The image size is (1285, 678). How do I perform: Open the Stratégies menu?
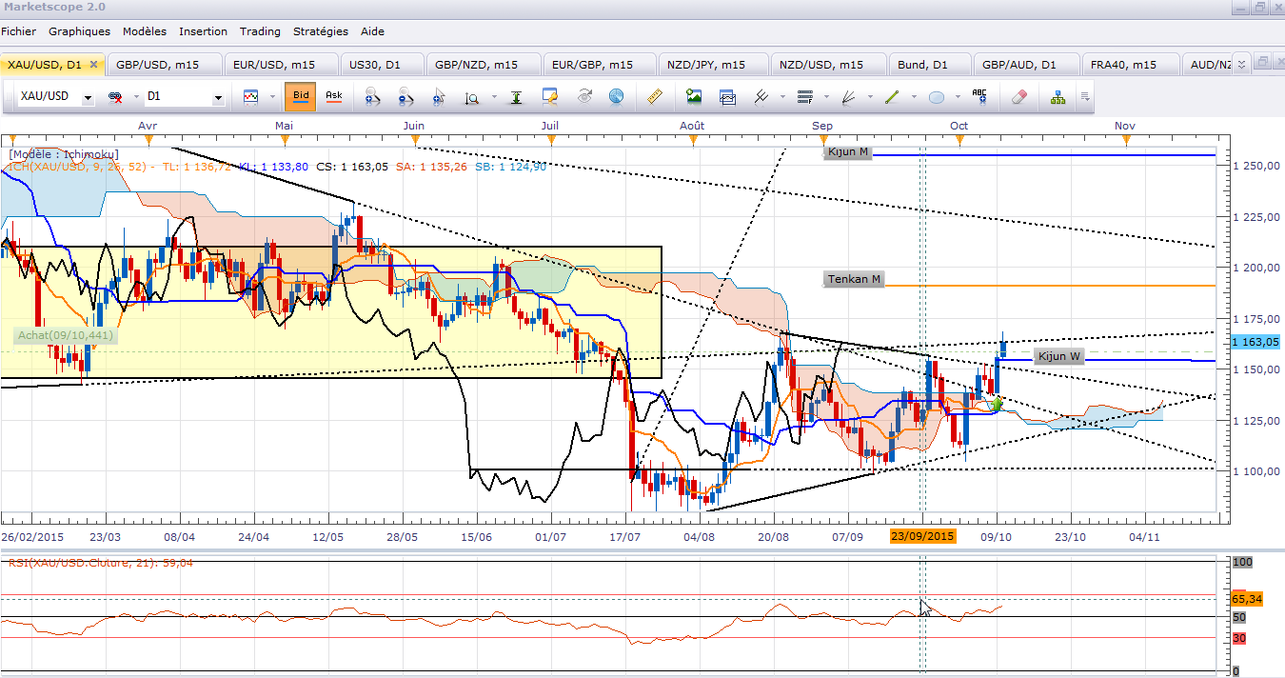point(321,31)
